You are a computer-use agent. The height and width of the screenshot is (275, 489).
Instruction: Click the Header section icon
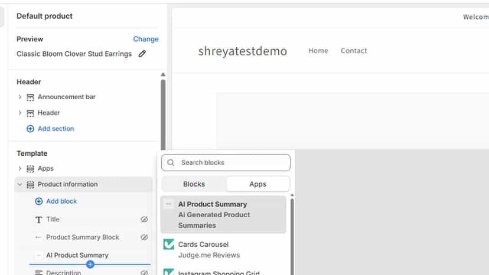30,113
